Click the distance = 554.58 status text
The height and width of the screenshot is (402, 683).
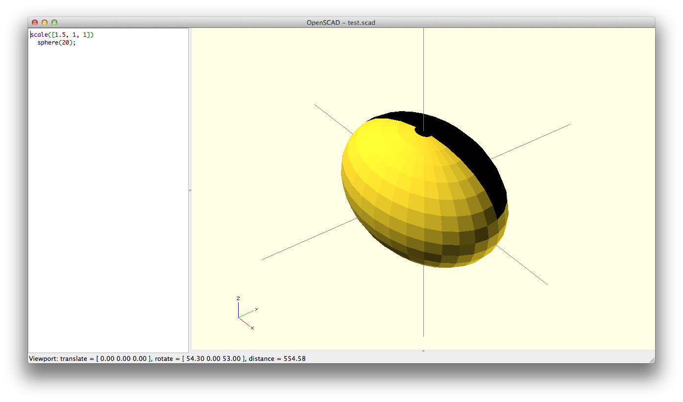[277, 358]
